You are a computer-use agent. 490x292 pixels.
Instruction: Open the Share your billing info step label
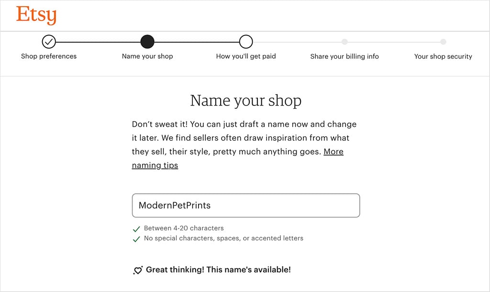click(x=345, y=56)
